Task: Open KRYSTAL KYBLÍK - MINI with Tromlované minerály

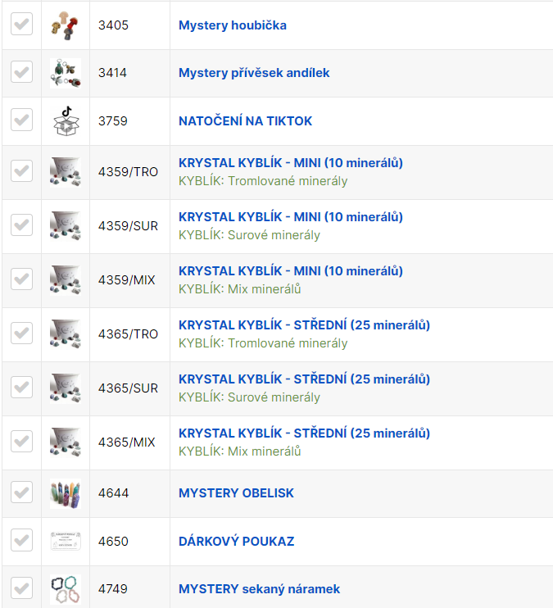Action: coord(290,163)
